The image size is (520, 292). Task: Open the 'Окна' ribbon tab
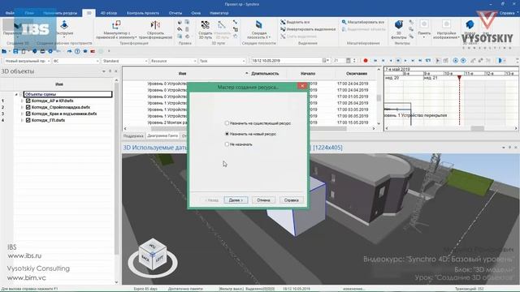[196, 13]
